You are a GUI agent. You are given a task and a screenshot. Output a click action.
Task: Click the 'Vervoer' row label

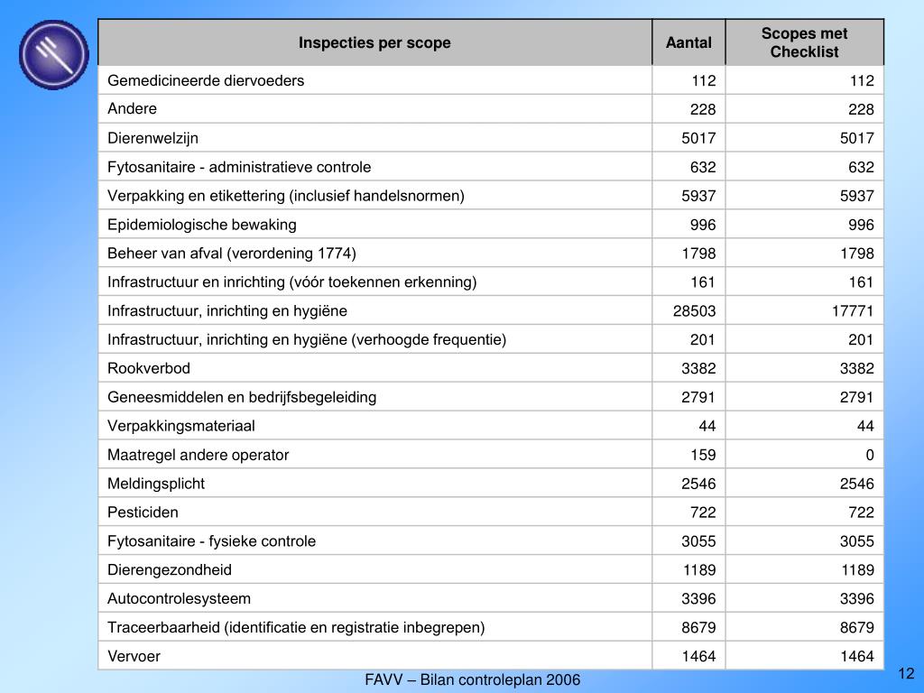(134, 656)
